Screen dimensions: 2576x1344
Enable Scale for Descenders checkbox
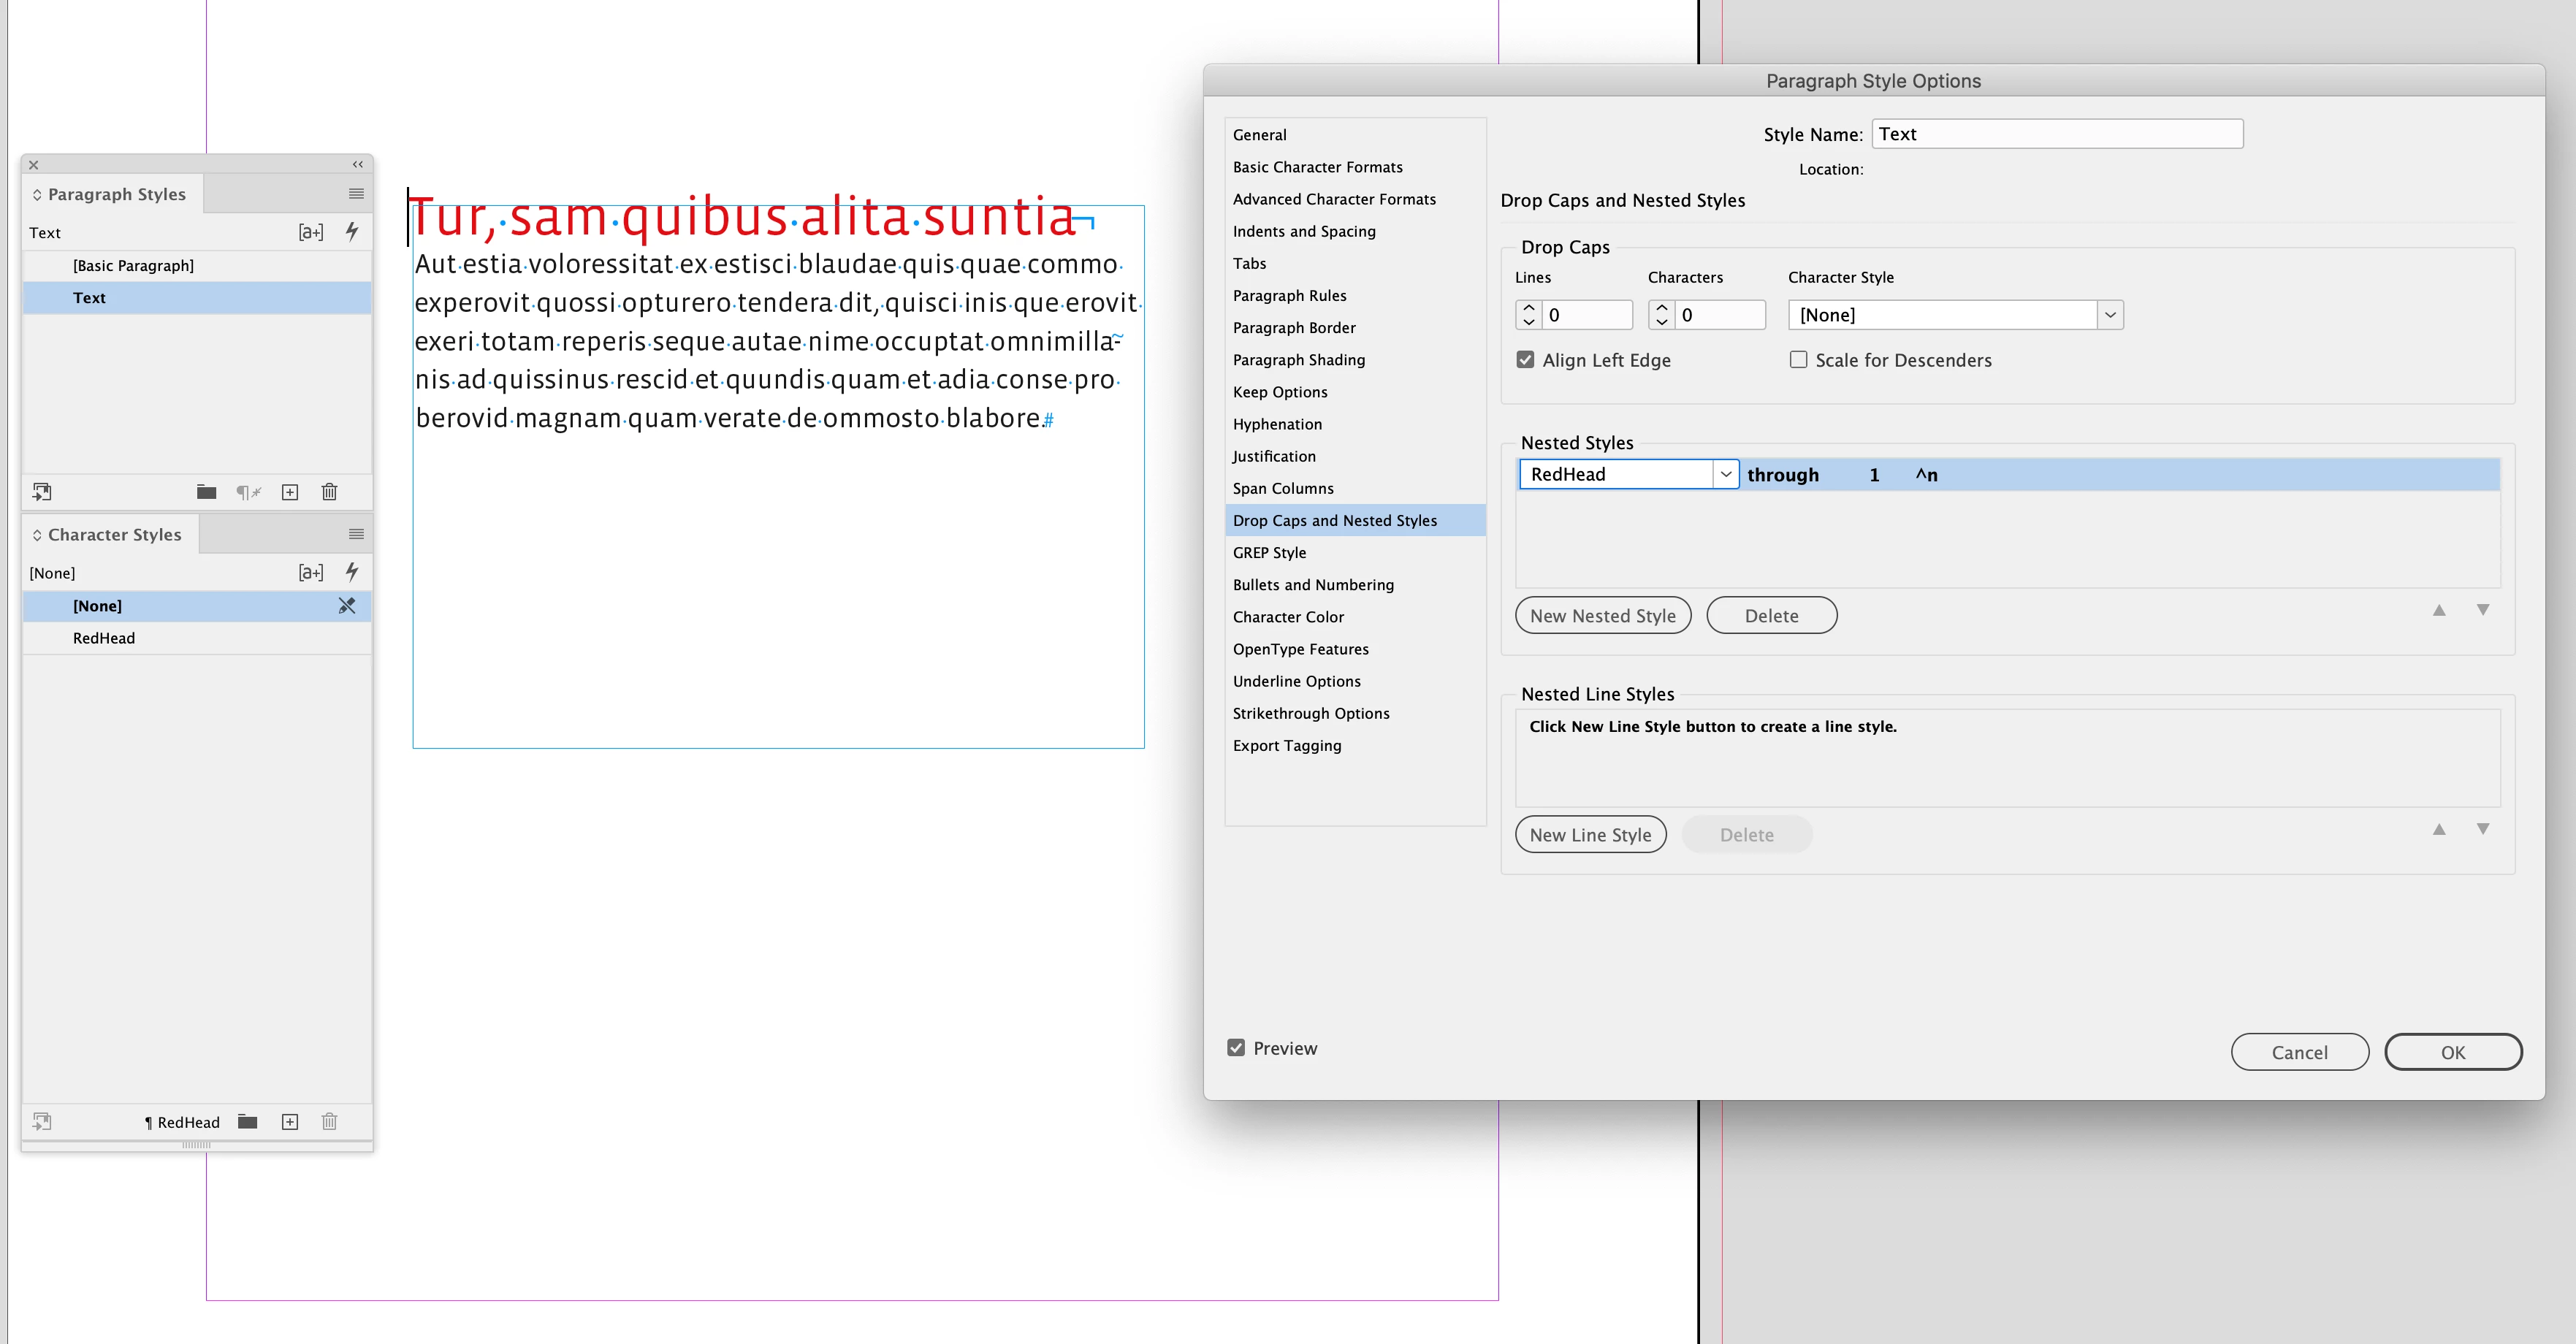[1798, 360]
